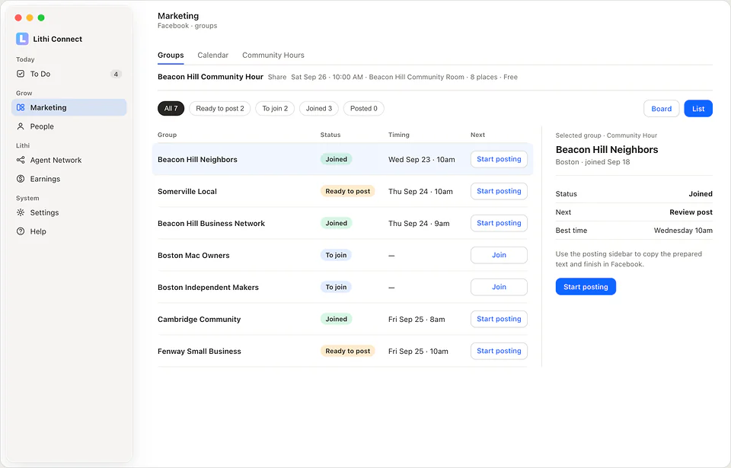This screenshot has height=468, width=731.
Task: Filter by Joined 3
Action: [319, 108]
